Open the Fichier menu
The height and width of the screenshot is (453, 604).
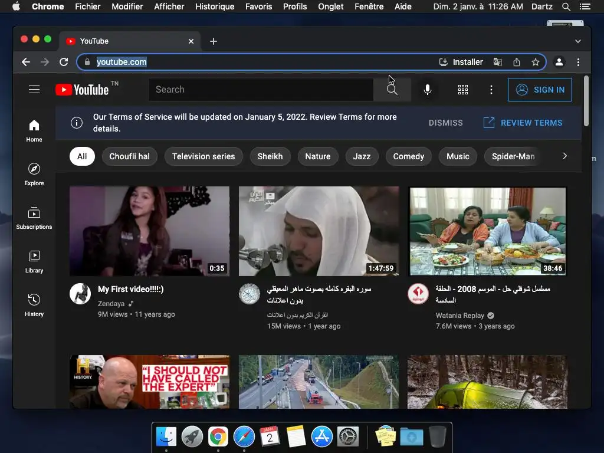[87, 6]
